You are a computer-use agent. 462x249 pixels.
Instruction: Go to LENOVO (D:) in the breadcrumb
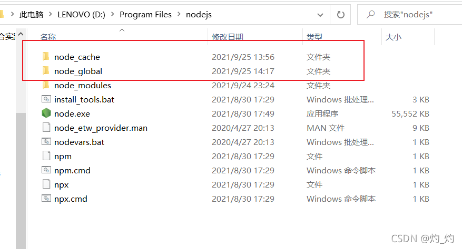point(81,14)
